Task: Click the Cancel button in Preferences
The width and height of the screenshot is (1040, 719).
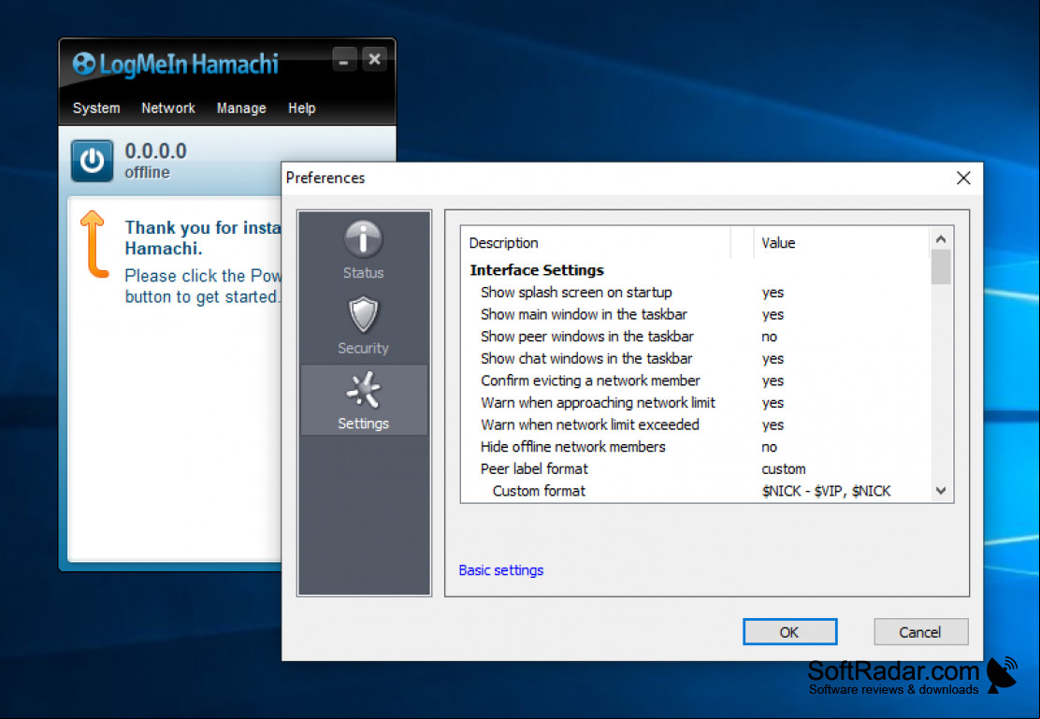Action: coord(920,632)
